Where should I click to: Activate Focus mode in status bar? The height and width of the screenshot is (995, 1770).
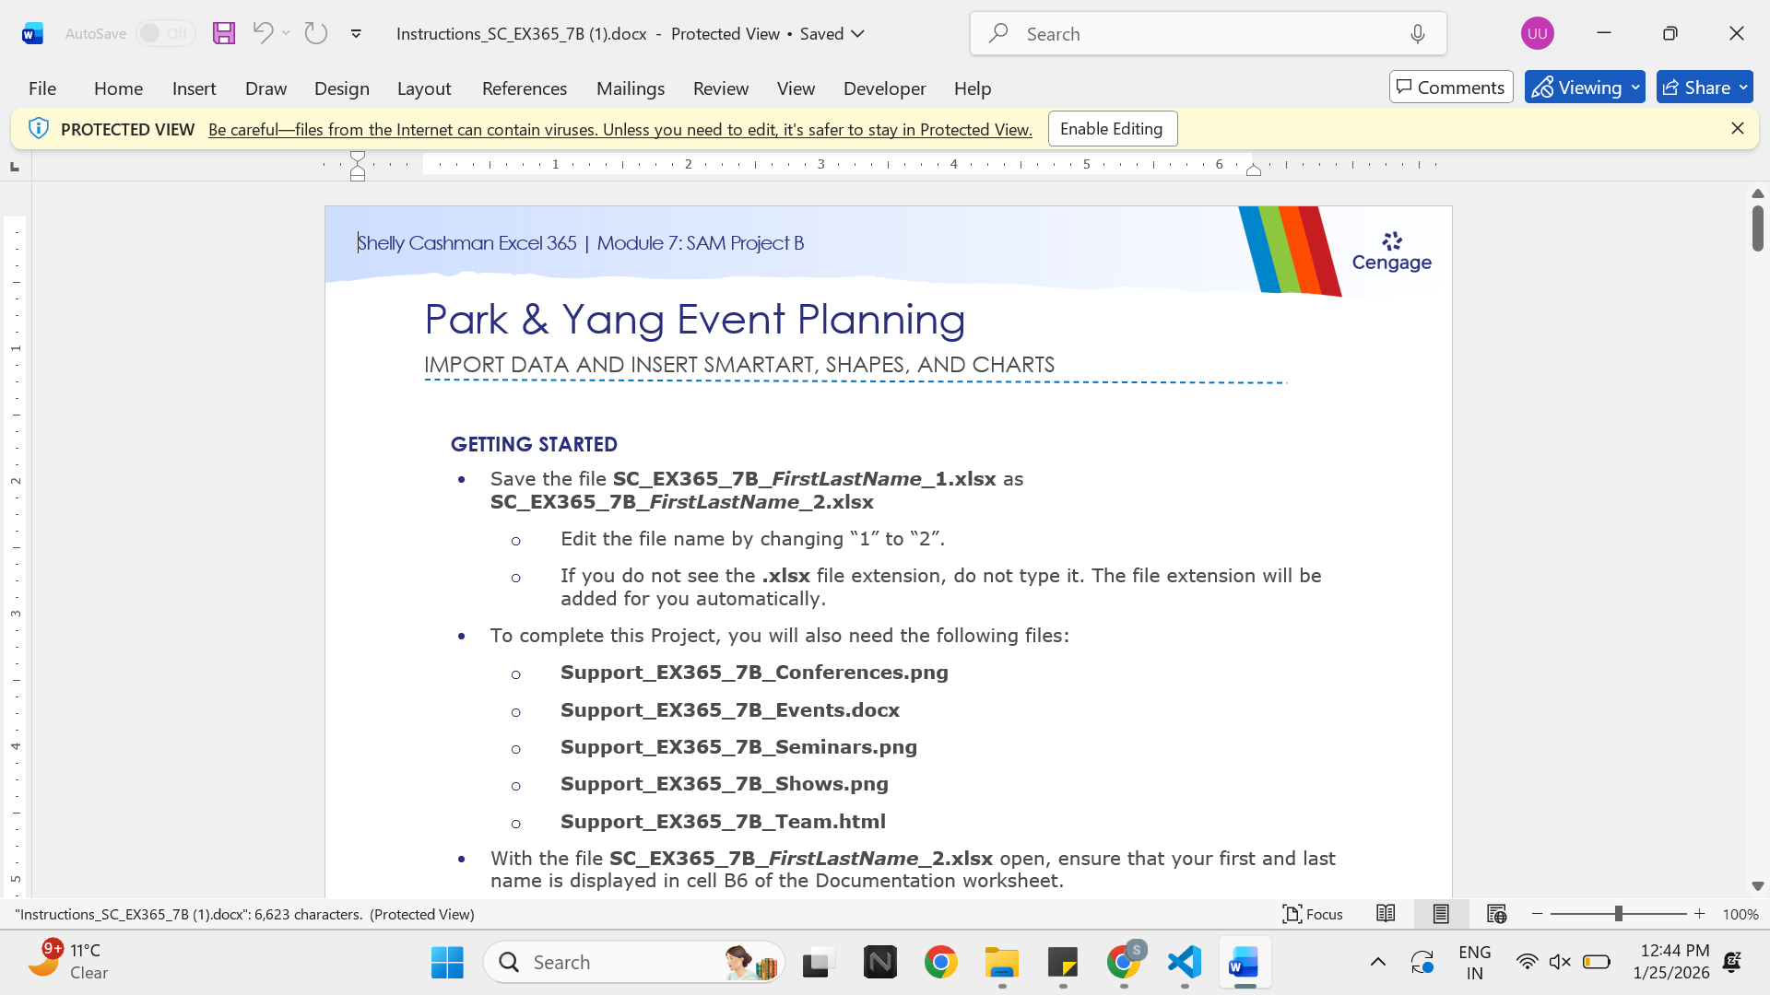[x=1313, y=914]
